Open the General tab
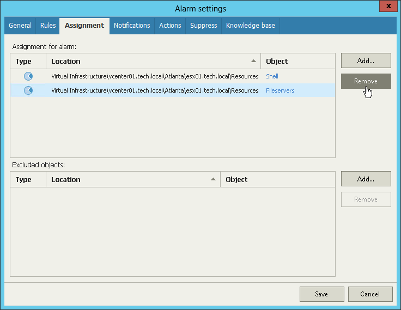 click(20, 26)
